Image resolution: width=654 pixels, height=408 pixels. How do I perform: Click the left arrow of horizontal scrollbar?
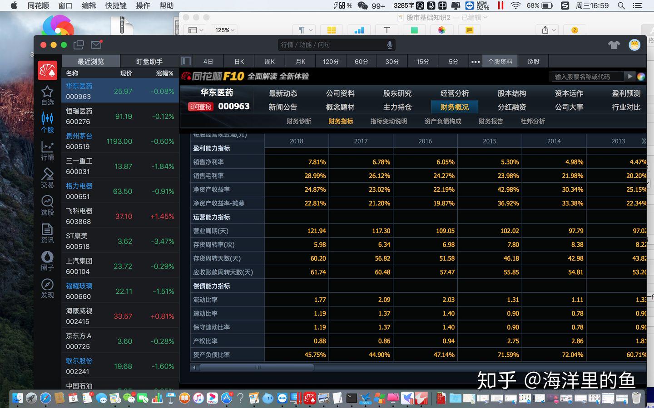point(194,367)
